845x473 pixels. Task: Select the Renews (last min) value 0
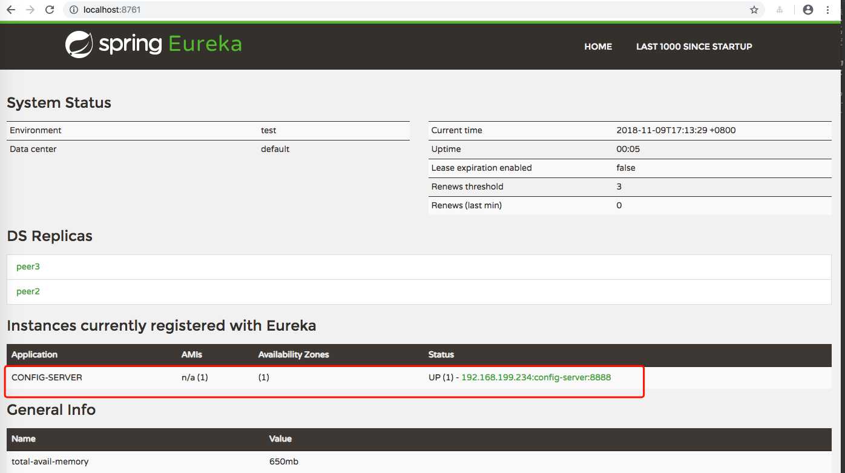[619, 205]
